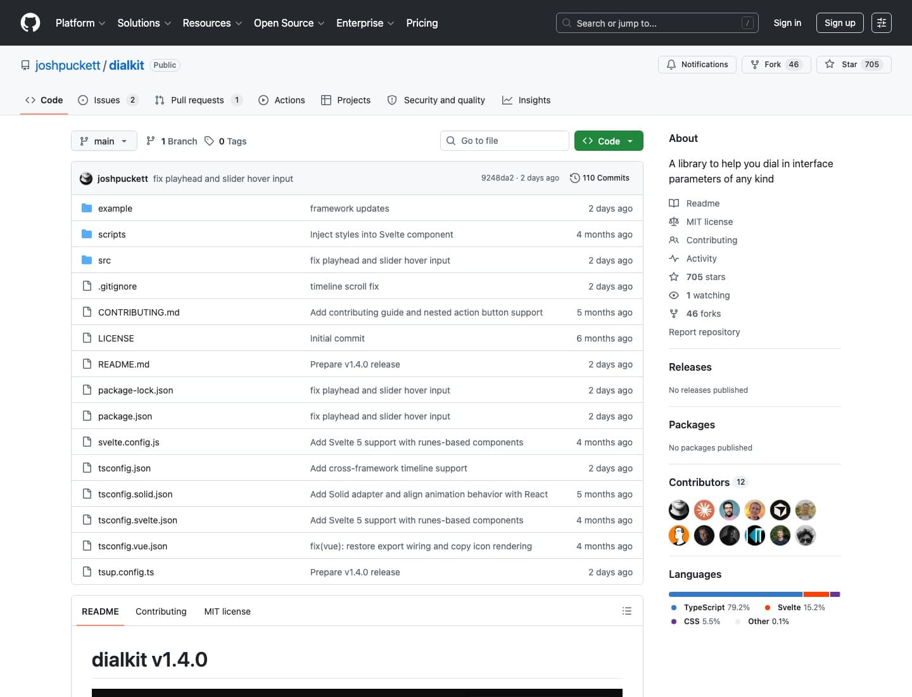Click the pulse icon next to Activity
The width and height of the screenshot is (912, 697).
[x=674, y=259]
